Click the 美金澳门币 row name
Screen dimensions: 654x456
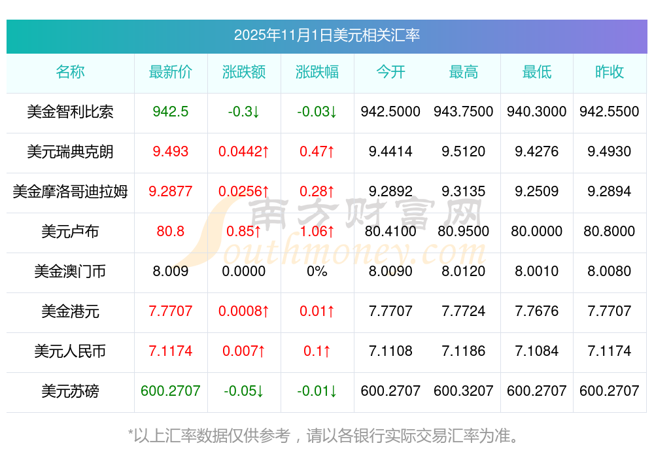pos(70,272)
